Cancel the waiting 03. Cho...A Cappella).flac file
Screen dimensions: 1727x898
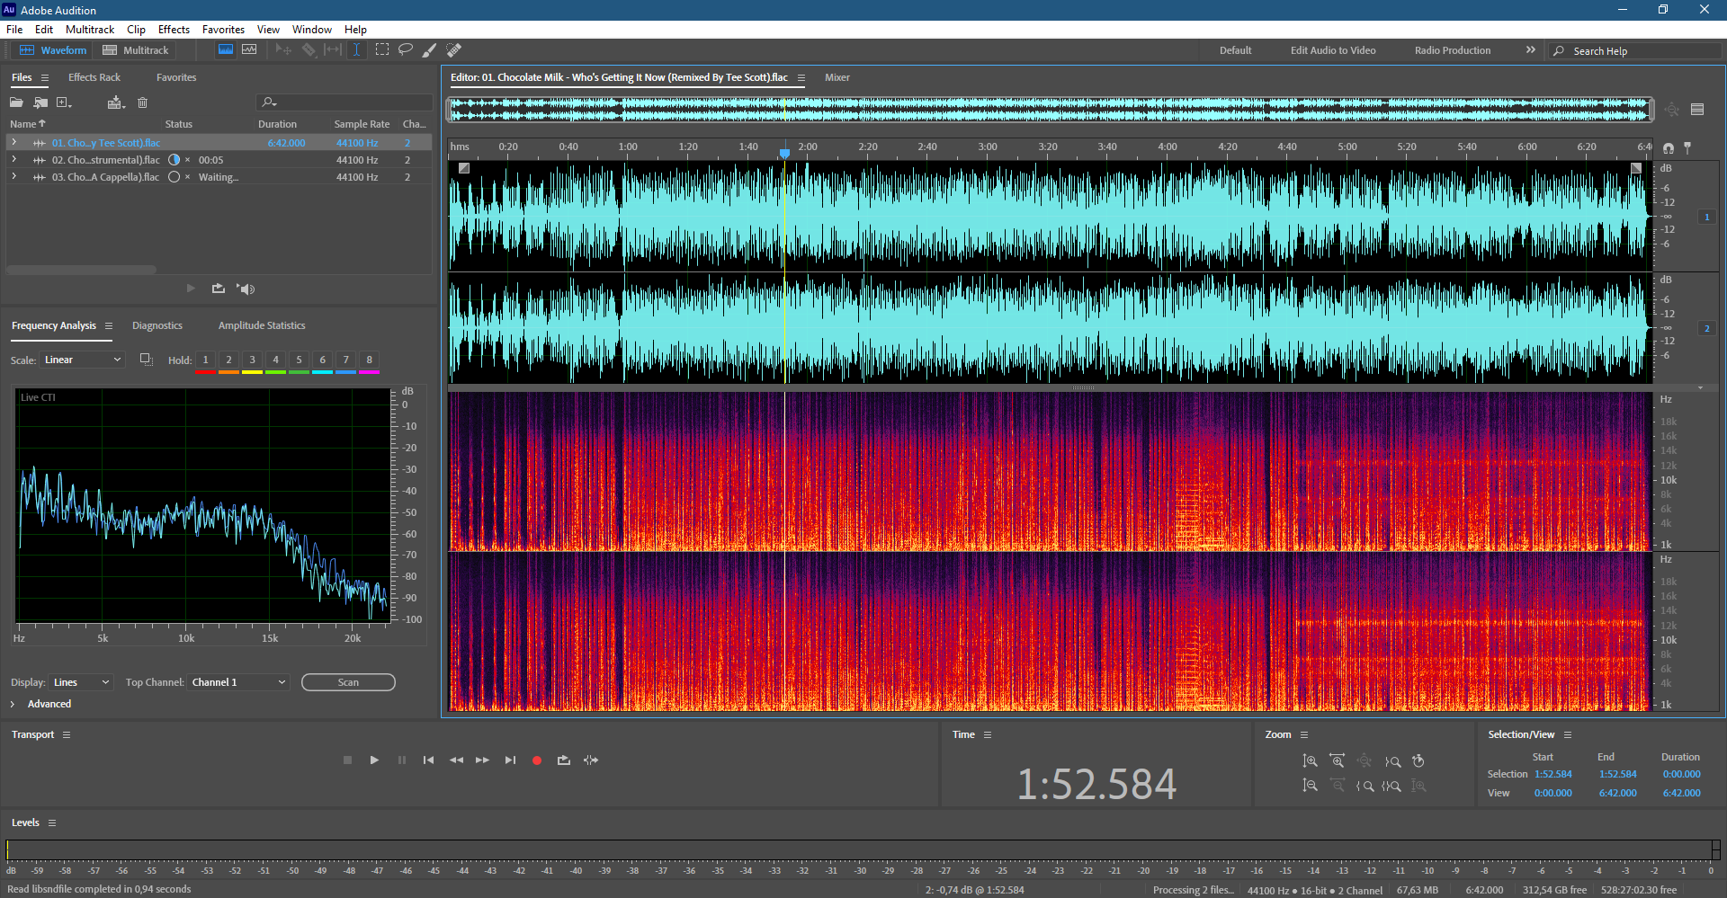(x=187, y=177)
